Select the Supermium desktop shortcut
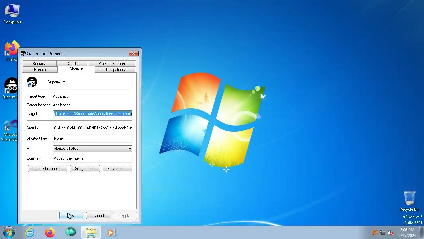The height and width of the screenshot is (239, 424). tap(11, 89)
